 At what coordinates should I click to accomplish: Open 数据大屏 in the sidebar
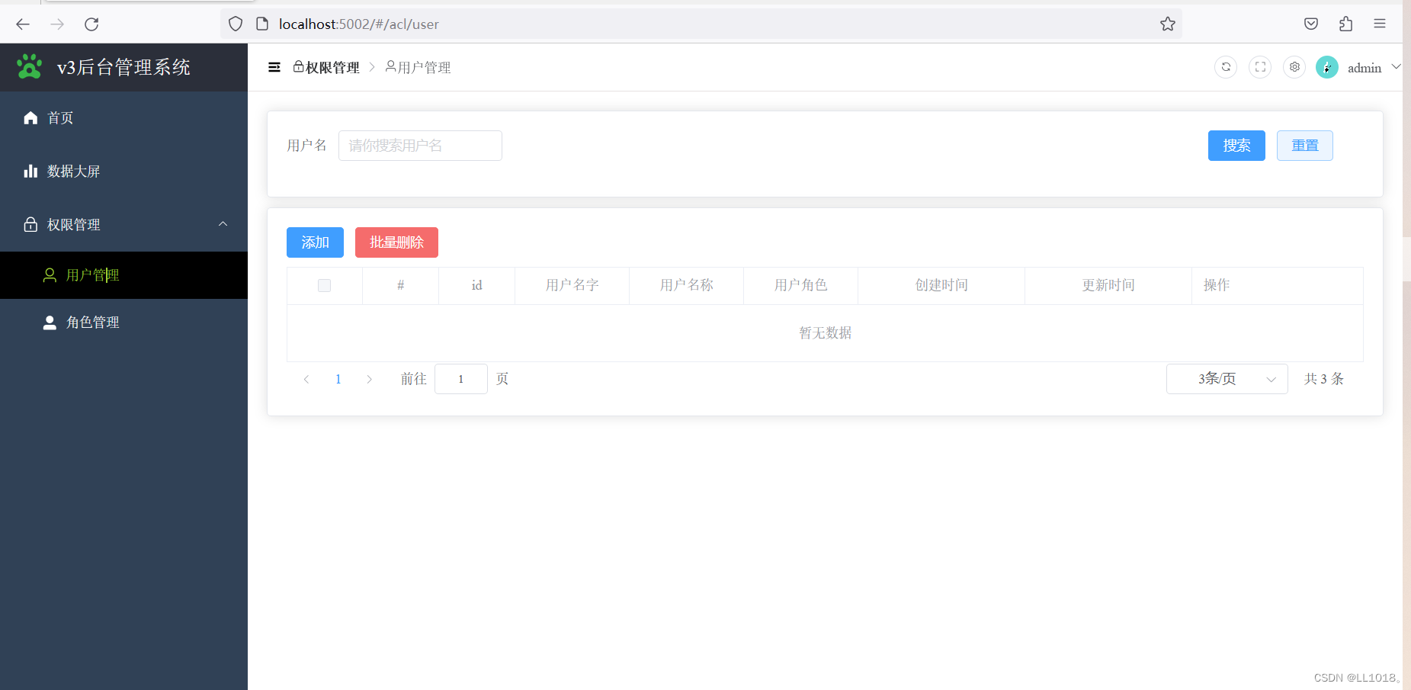[123, 172]
